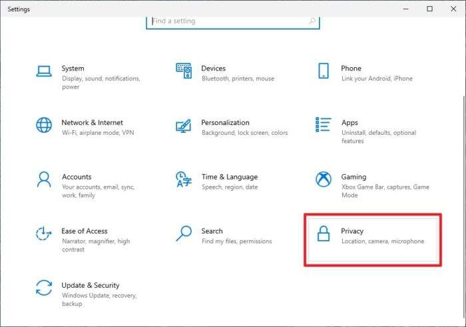Open Privacy settings heading
The height and width of the screenshot is (327, 466).
(352, 231)
